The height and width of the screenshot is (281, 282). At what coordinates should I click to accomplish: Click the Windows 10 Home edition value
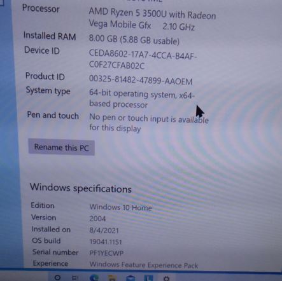[120, 207]
